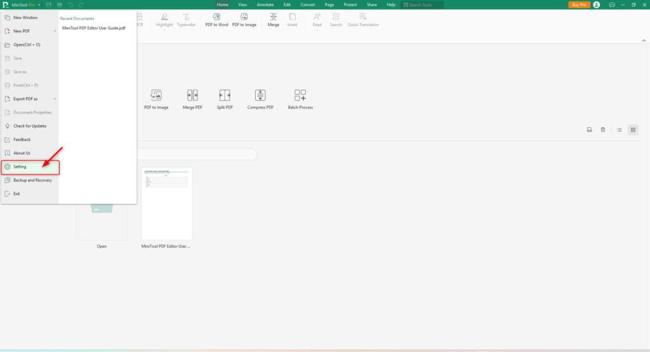The image size is (650, 352).
Task: Click the print icon in title bar
Action: [59, 5]
